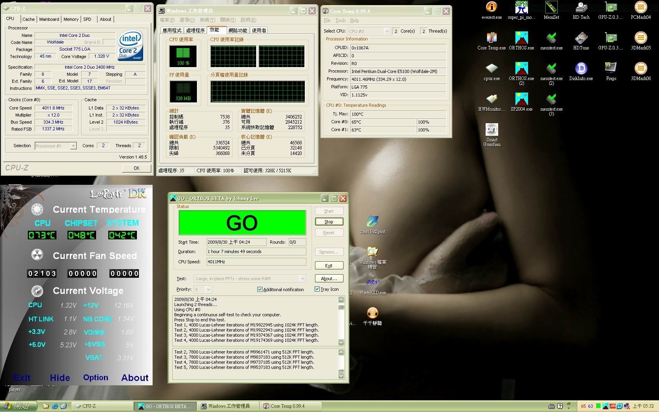The width and height of the screenshot is (659, 412).
Task: Open the Help menu in Core Temp
Action: pyautogui.click(x=354, y=20)
